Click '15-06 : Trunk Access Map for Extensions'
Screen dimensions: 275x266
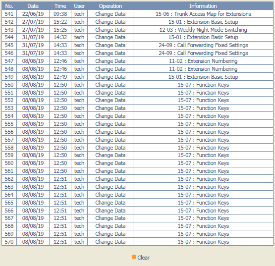click(203, 14)
